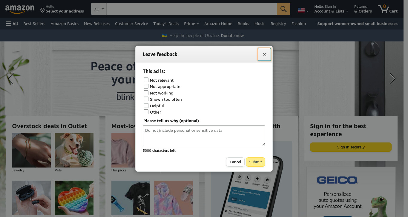
Task: Focus the main Amazon search field
Action: (191, 9)
